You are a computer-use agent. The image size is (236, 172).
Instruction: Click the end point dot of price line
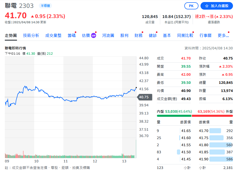coord(136,87)
